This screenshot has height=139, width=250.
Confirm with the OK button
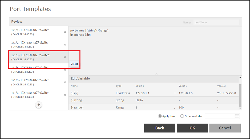coord(192,128)
